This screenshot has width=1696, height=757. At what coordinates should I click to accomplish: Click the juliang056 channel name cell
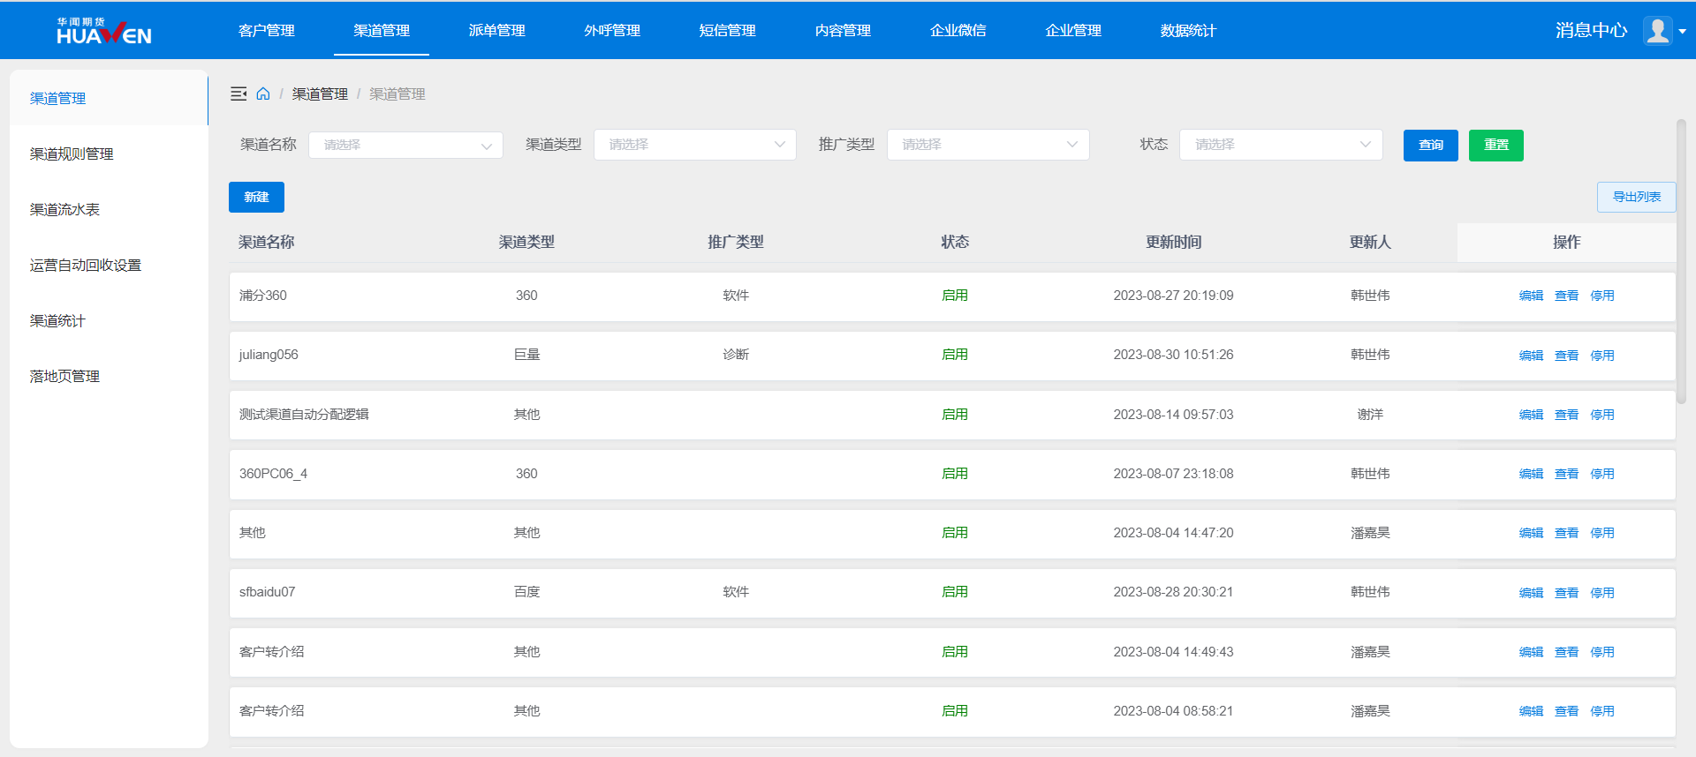point(269,355)
